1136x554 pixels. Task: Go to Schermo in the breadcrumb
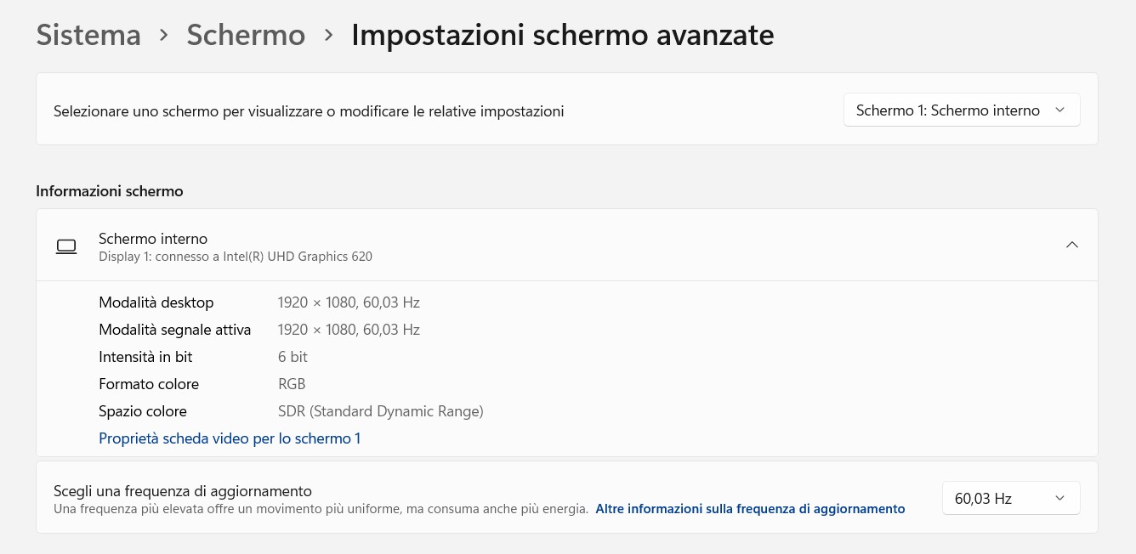(x=246, y=35)
